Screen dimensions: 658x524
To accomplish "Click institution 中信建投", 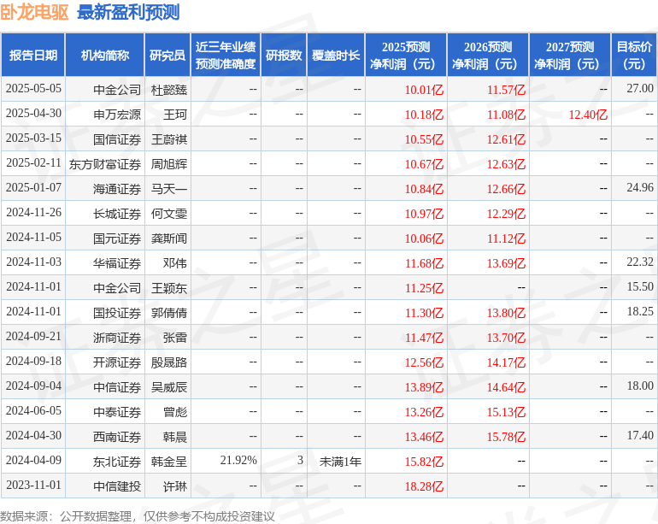I will click(x=117, y=486).
